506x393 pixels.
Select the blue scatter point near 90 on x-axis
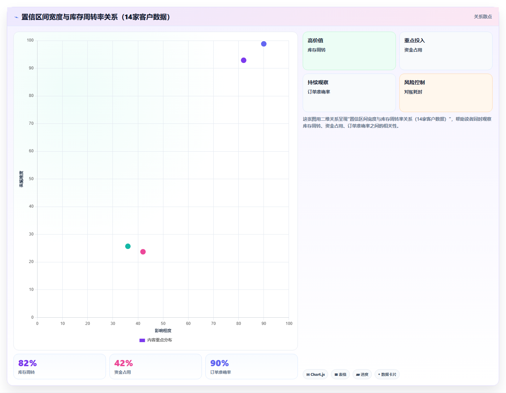pos(264,44)
